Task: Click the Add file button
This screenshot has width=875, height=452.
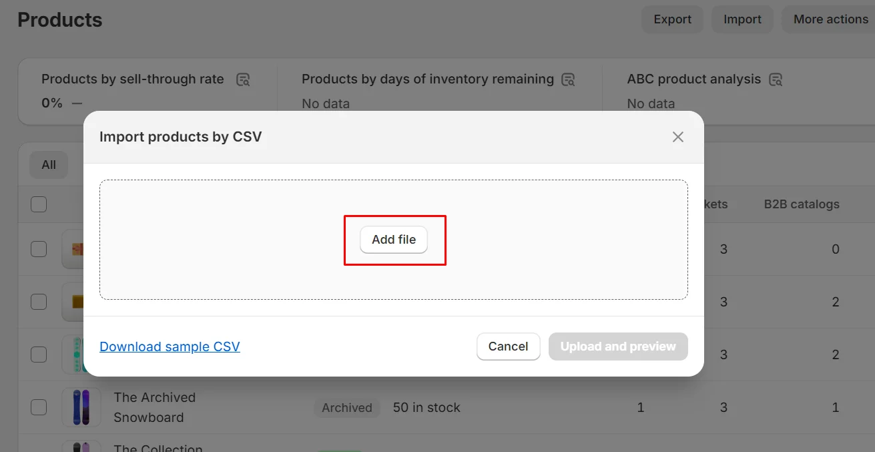Action: [x=394, y=240]
